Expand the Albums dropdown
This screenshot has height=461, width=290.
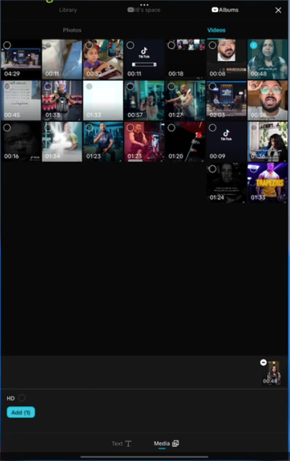point(225,10)
